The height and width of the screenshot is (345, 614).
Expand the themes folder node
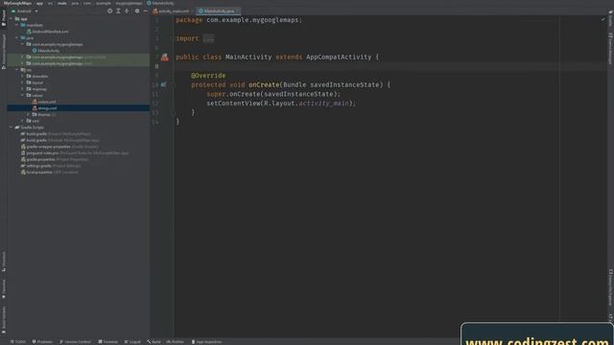29,115
